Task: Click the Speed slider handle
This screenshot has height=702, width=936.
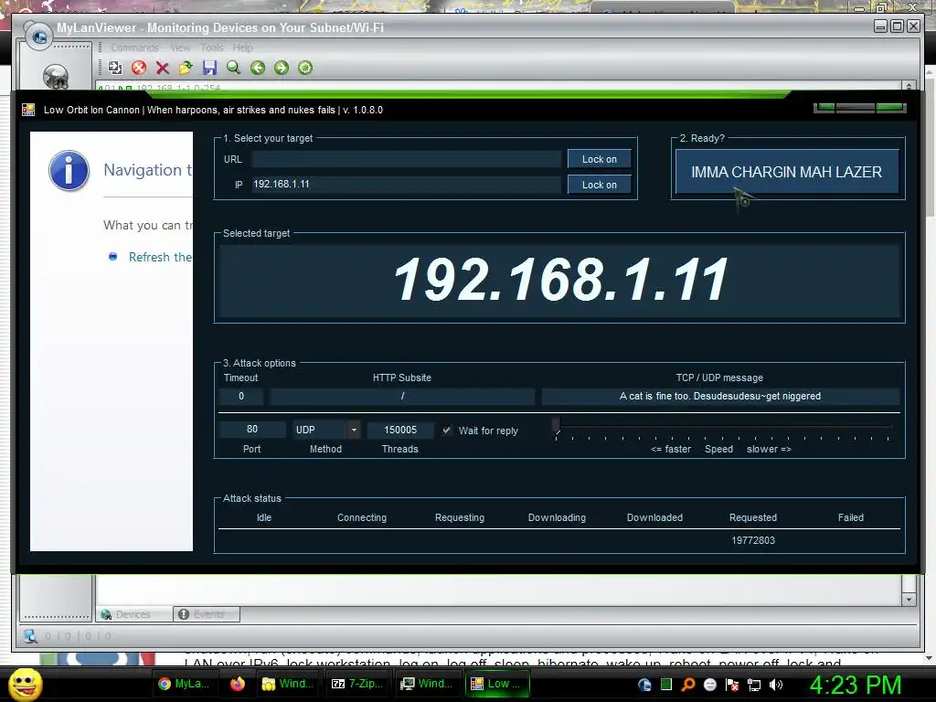Action: [557, 426]
